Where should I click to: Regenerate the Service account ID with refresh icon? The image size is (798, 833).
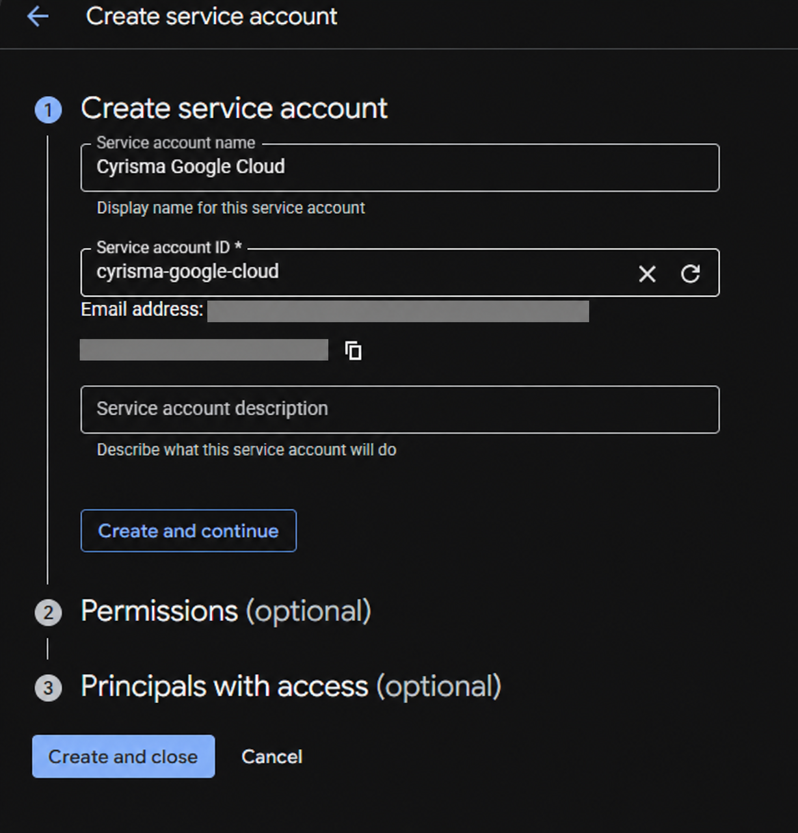pyautogui.click(x=690, y=274)
